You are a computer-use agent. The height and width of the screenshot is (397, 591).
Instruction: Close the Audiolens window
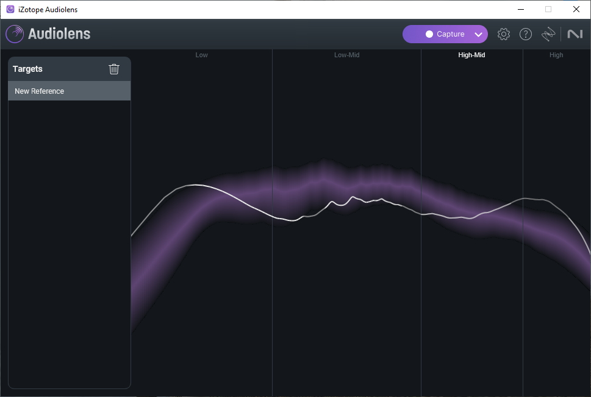576,9
